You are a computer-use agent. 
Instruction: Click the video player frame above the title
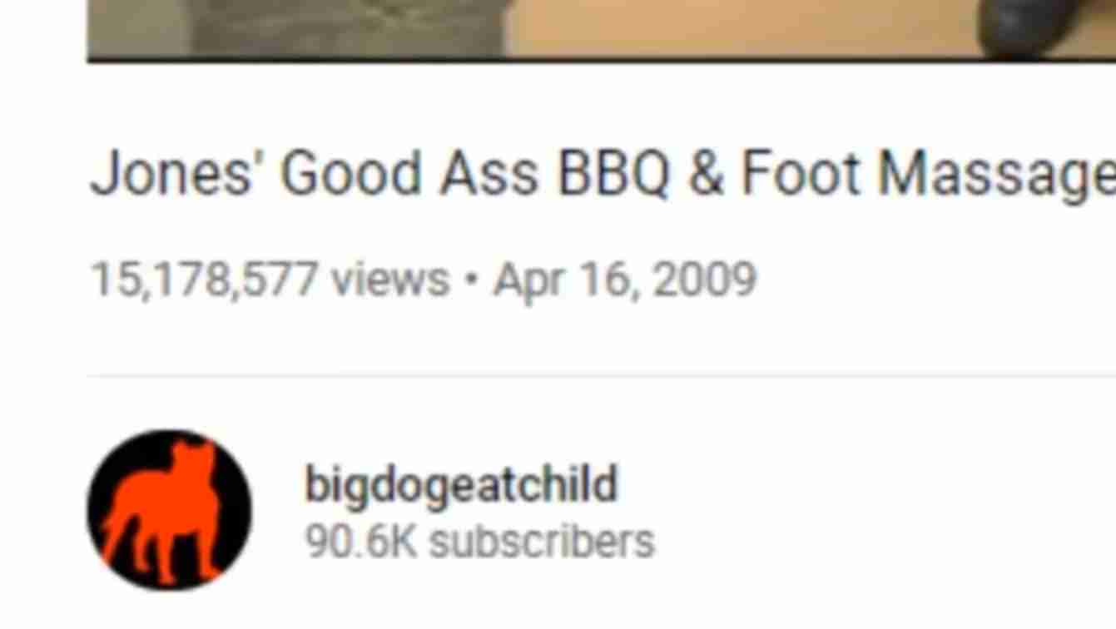(x=602, y=31)
